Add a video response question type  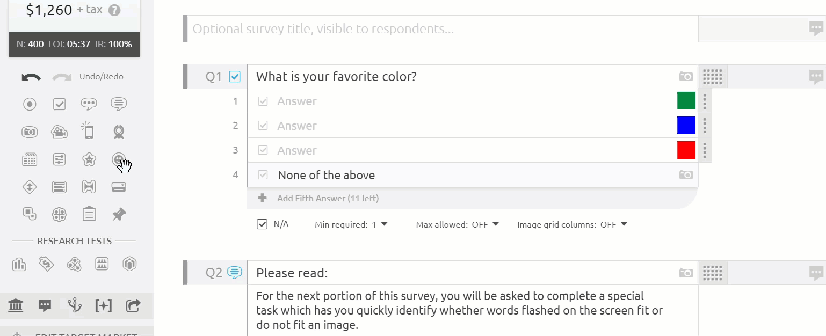[x=59, y=132]
